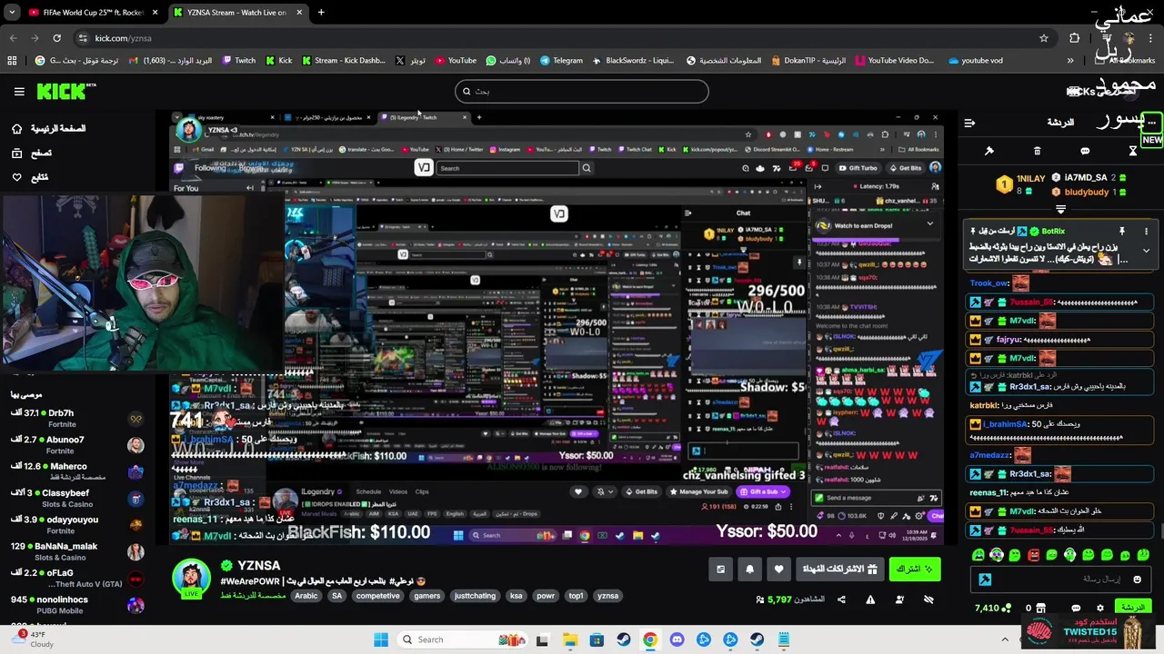The width and height of the screenshot is (1164, 654).
Task: Open recommended channel nonolinhocs
Action: click(77, 605)
